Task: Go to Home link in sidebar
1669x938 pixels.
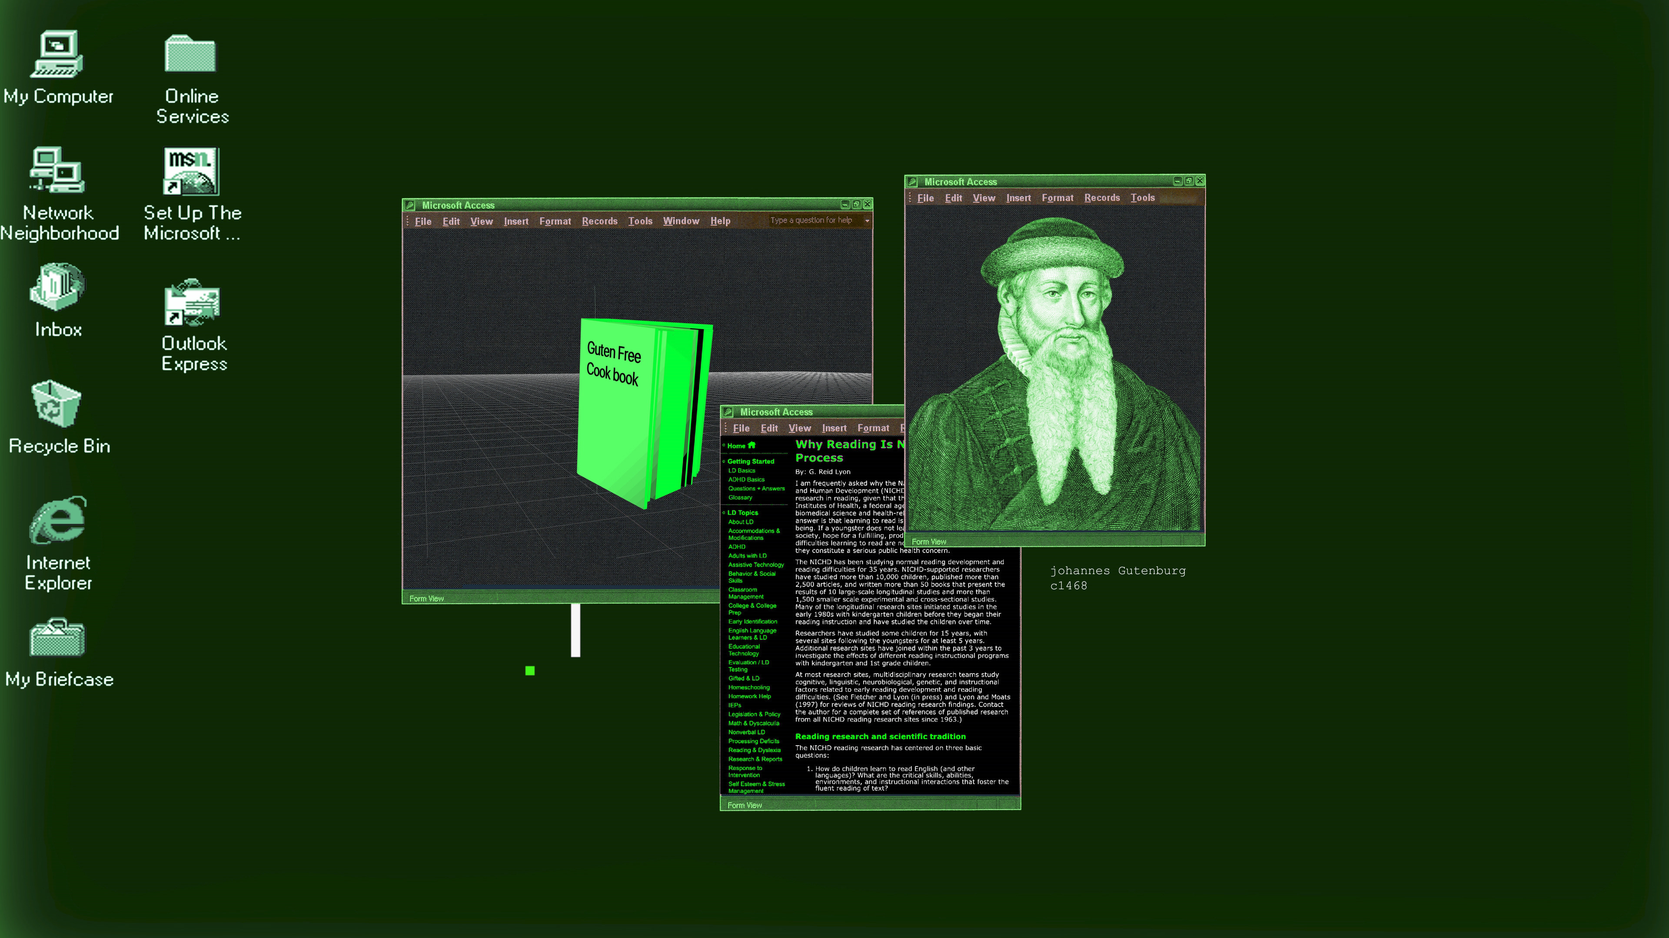Action: tap(736, 446)
